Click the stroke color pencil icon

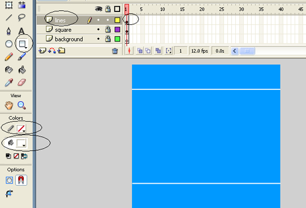coord(11,128)
